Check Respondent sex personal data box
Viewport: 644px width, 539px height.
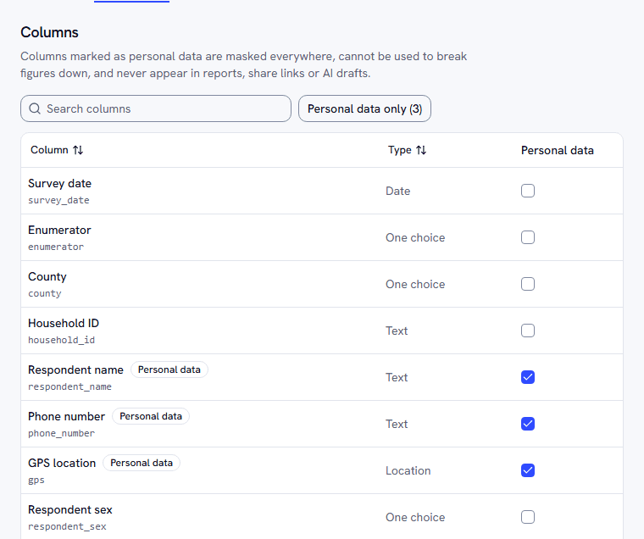528,517
